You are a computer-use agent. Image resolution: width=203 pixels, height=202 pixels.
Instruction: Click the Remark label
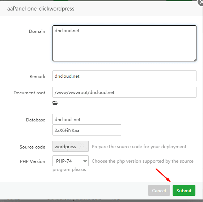(37, 77)
